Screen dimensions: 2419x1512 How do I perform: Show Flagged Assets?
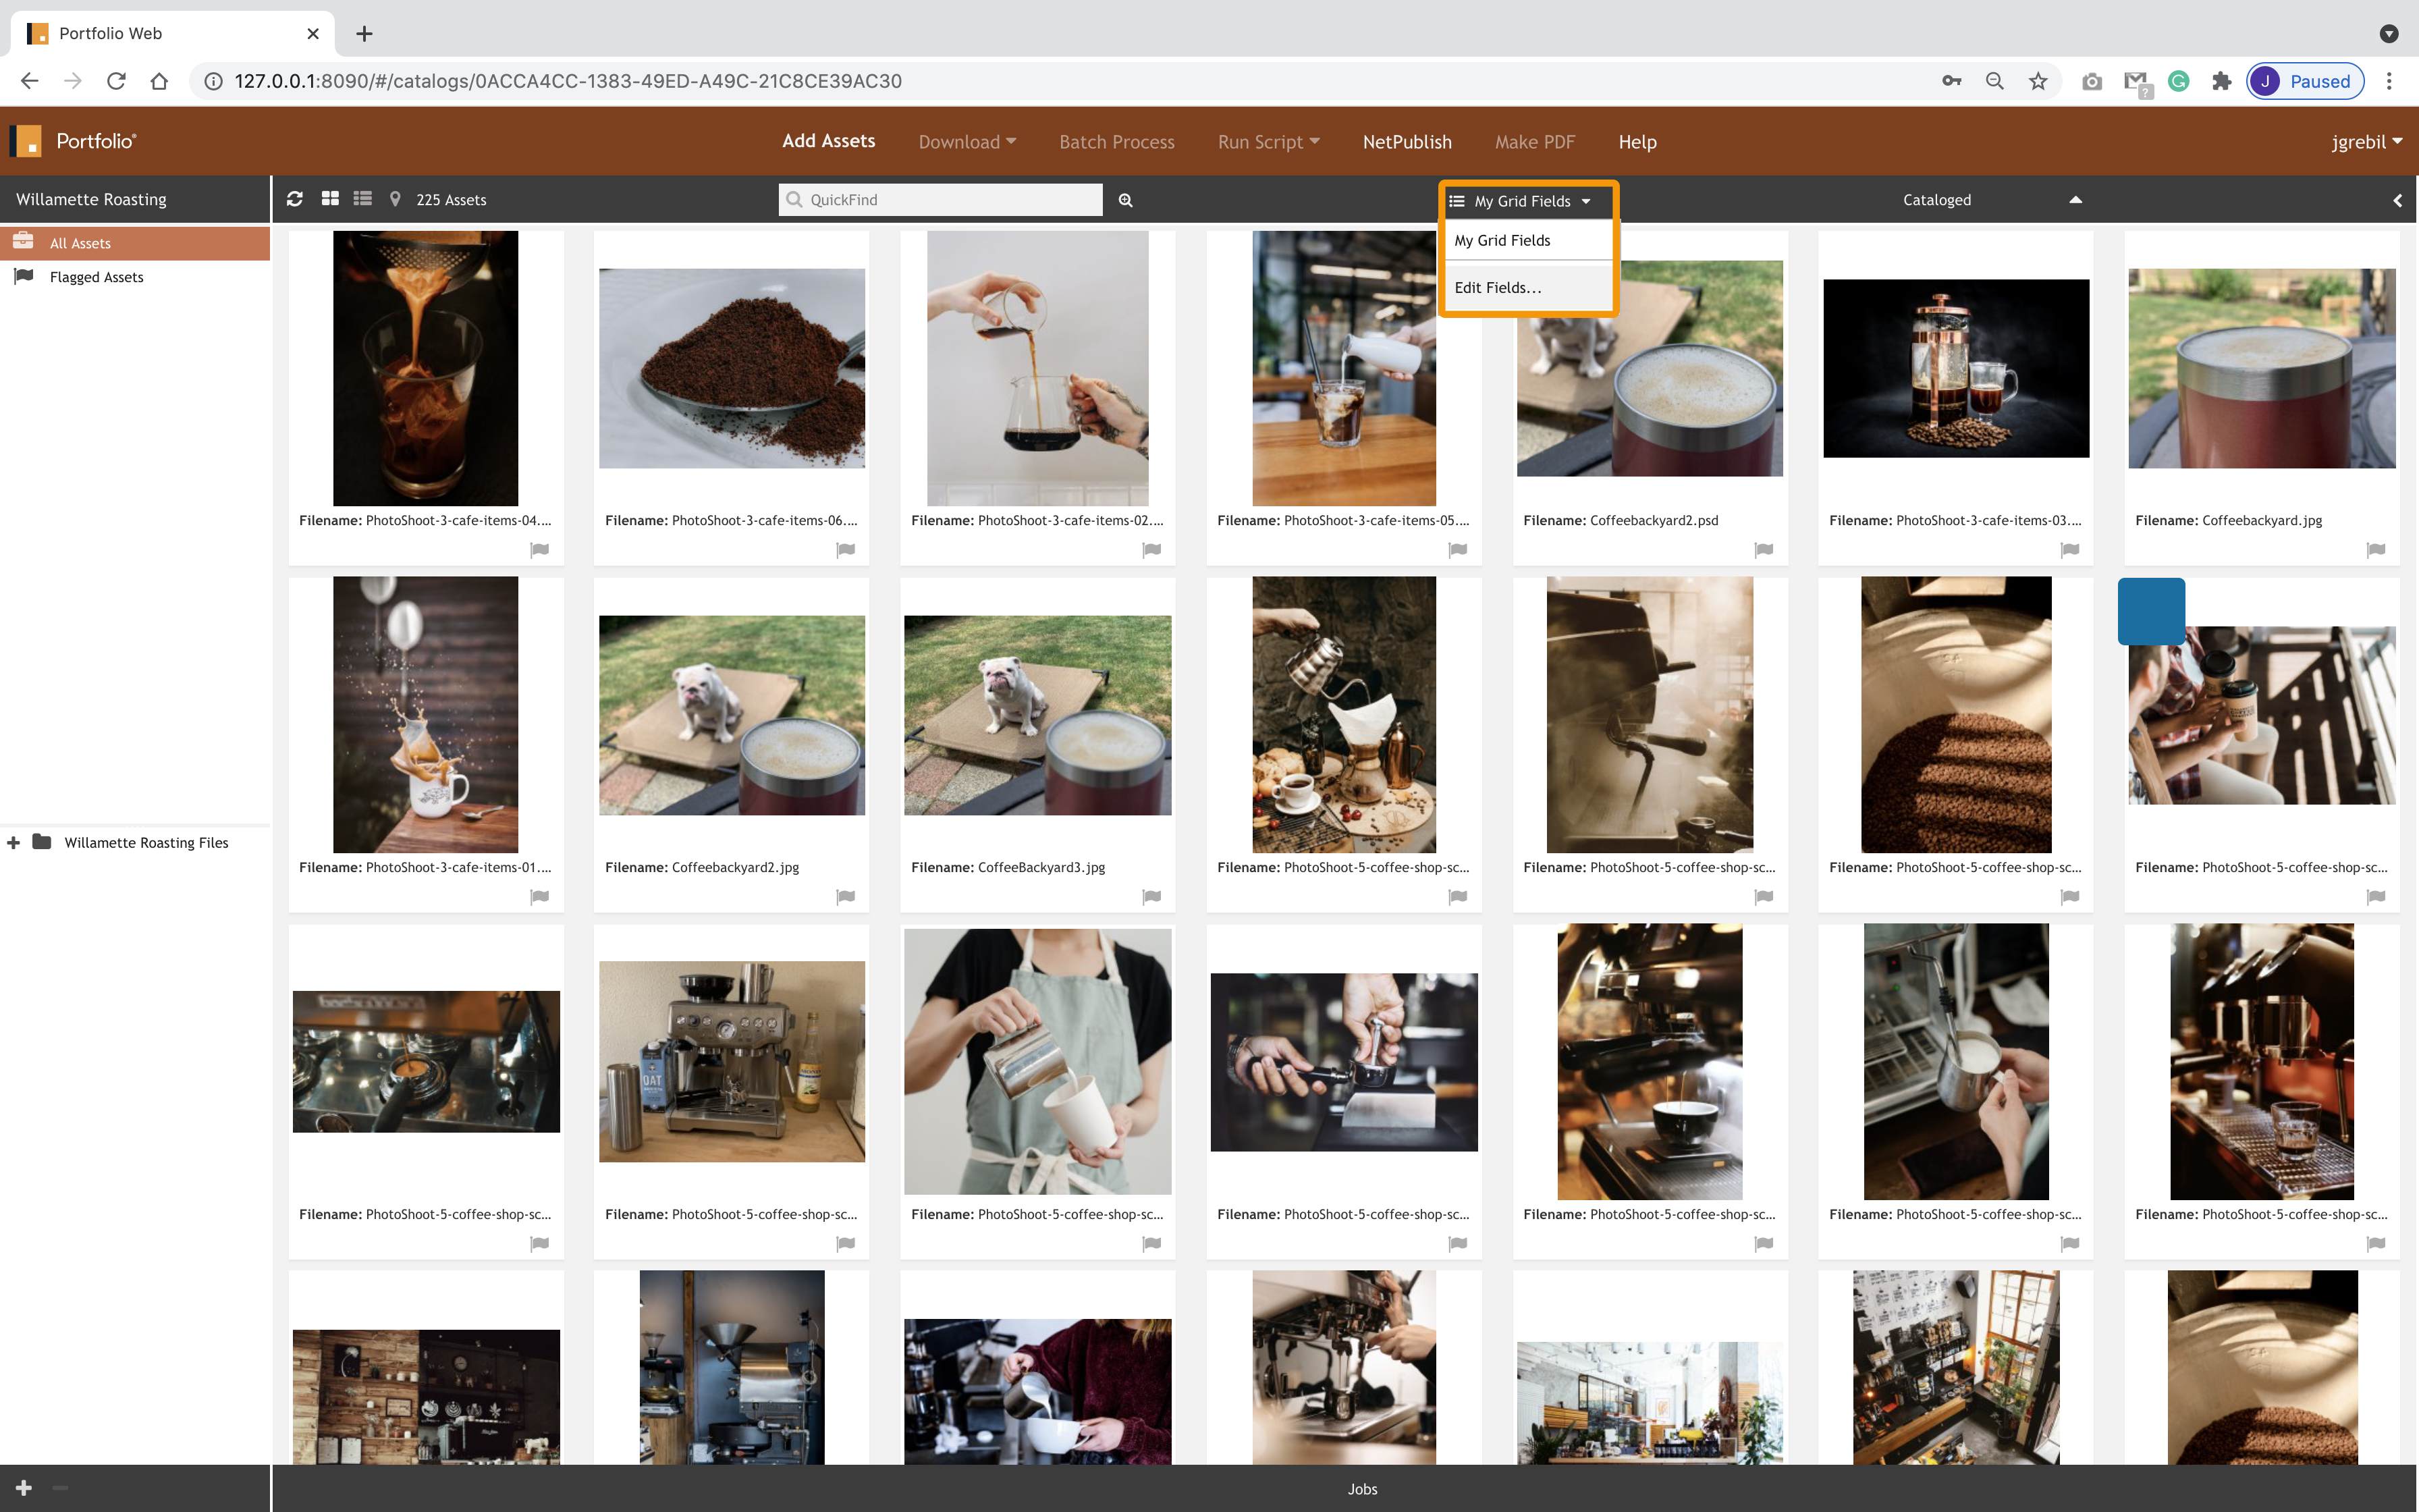pos(135,277)
